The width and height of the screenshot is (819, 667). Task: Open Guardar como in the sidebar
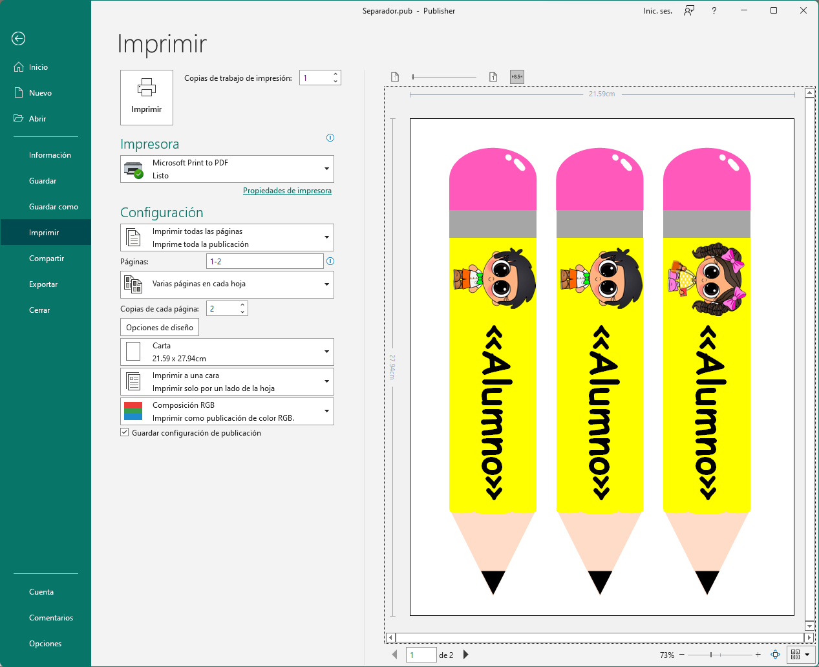(53, 207)
